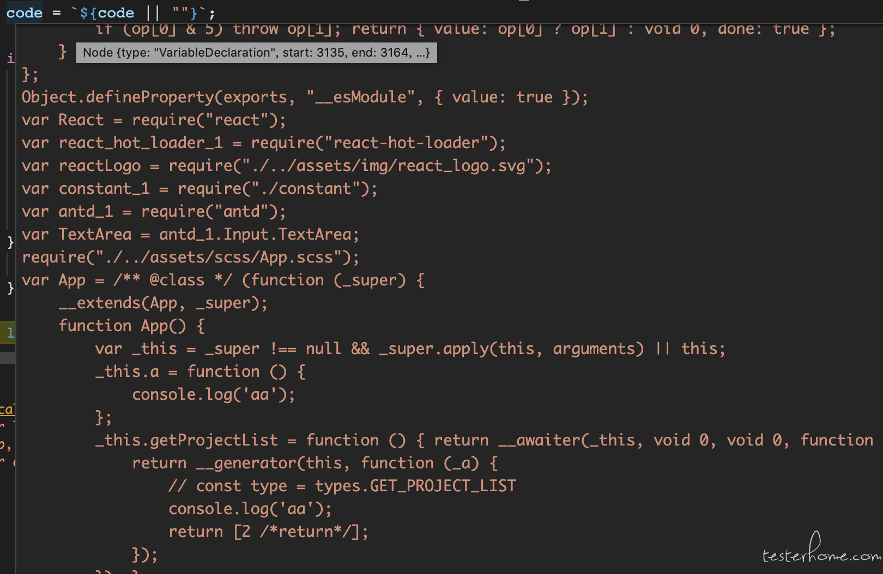883x574 pixels.
Task: Click the testerhome.com watermark
Action: tap(821, 551)
